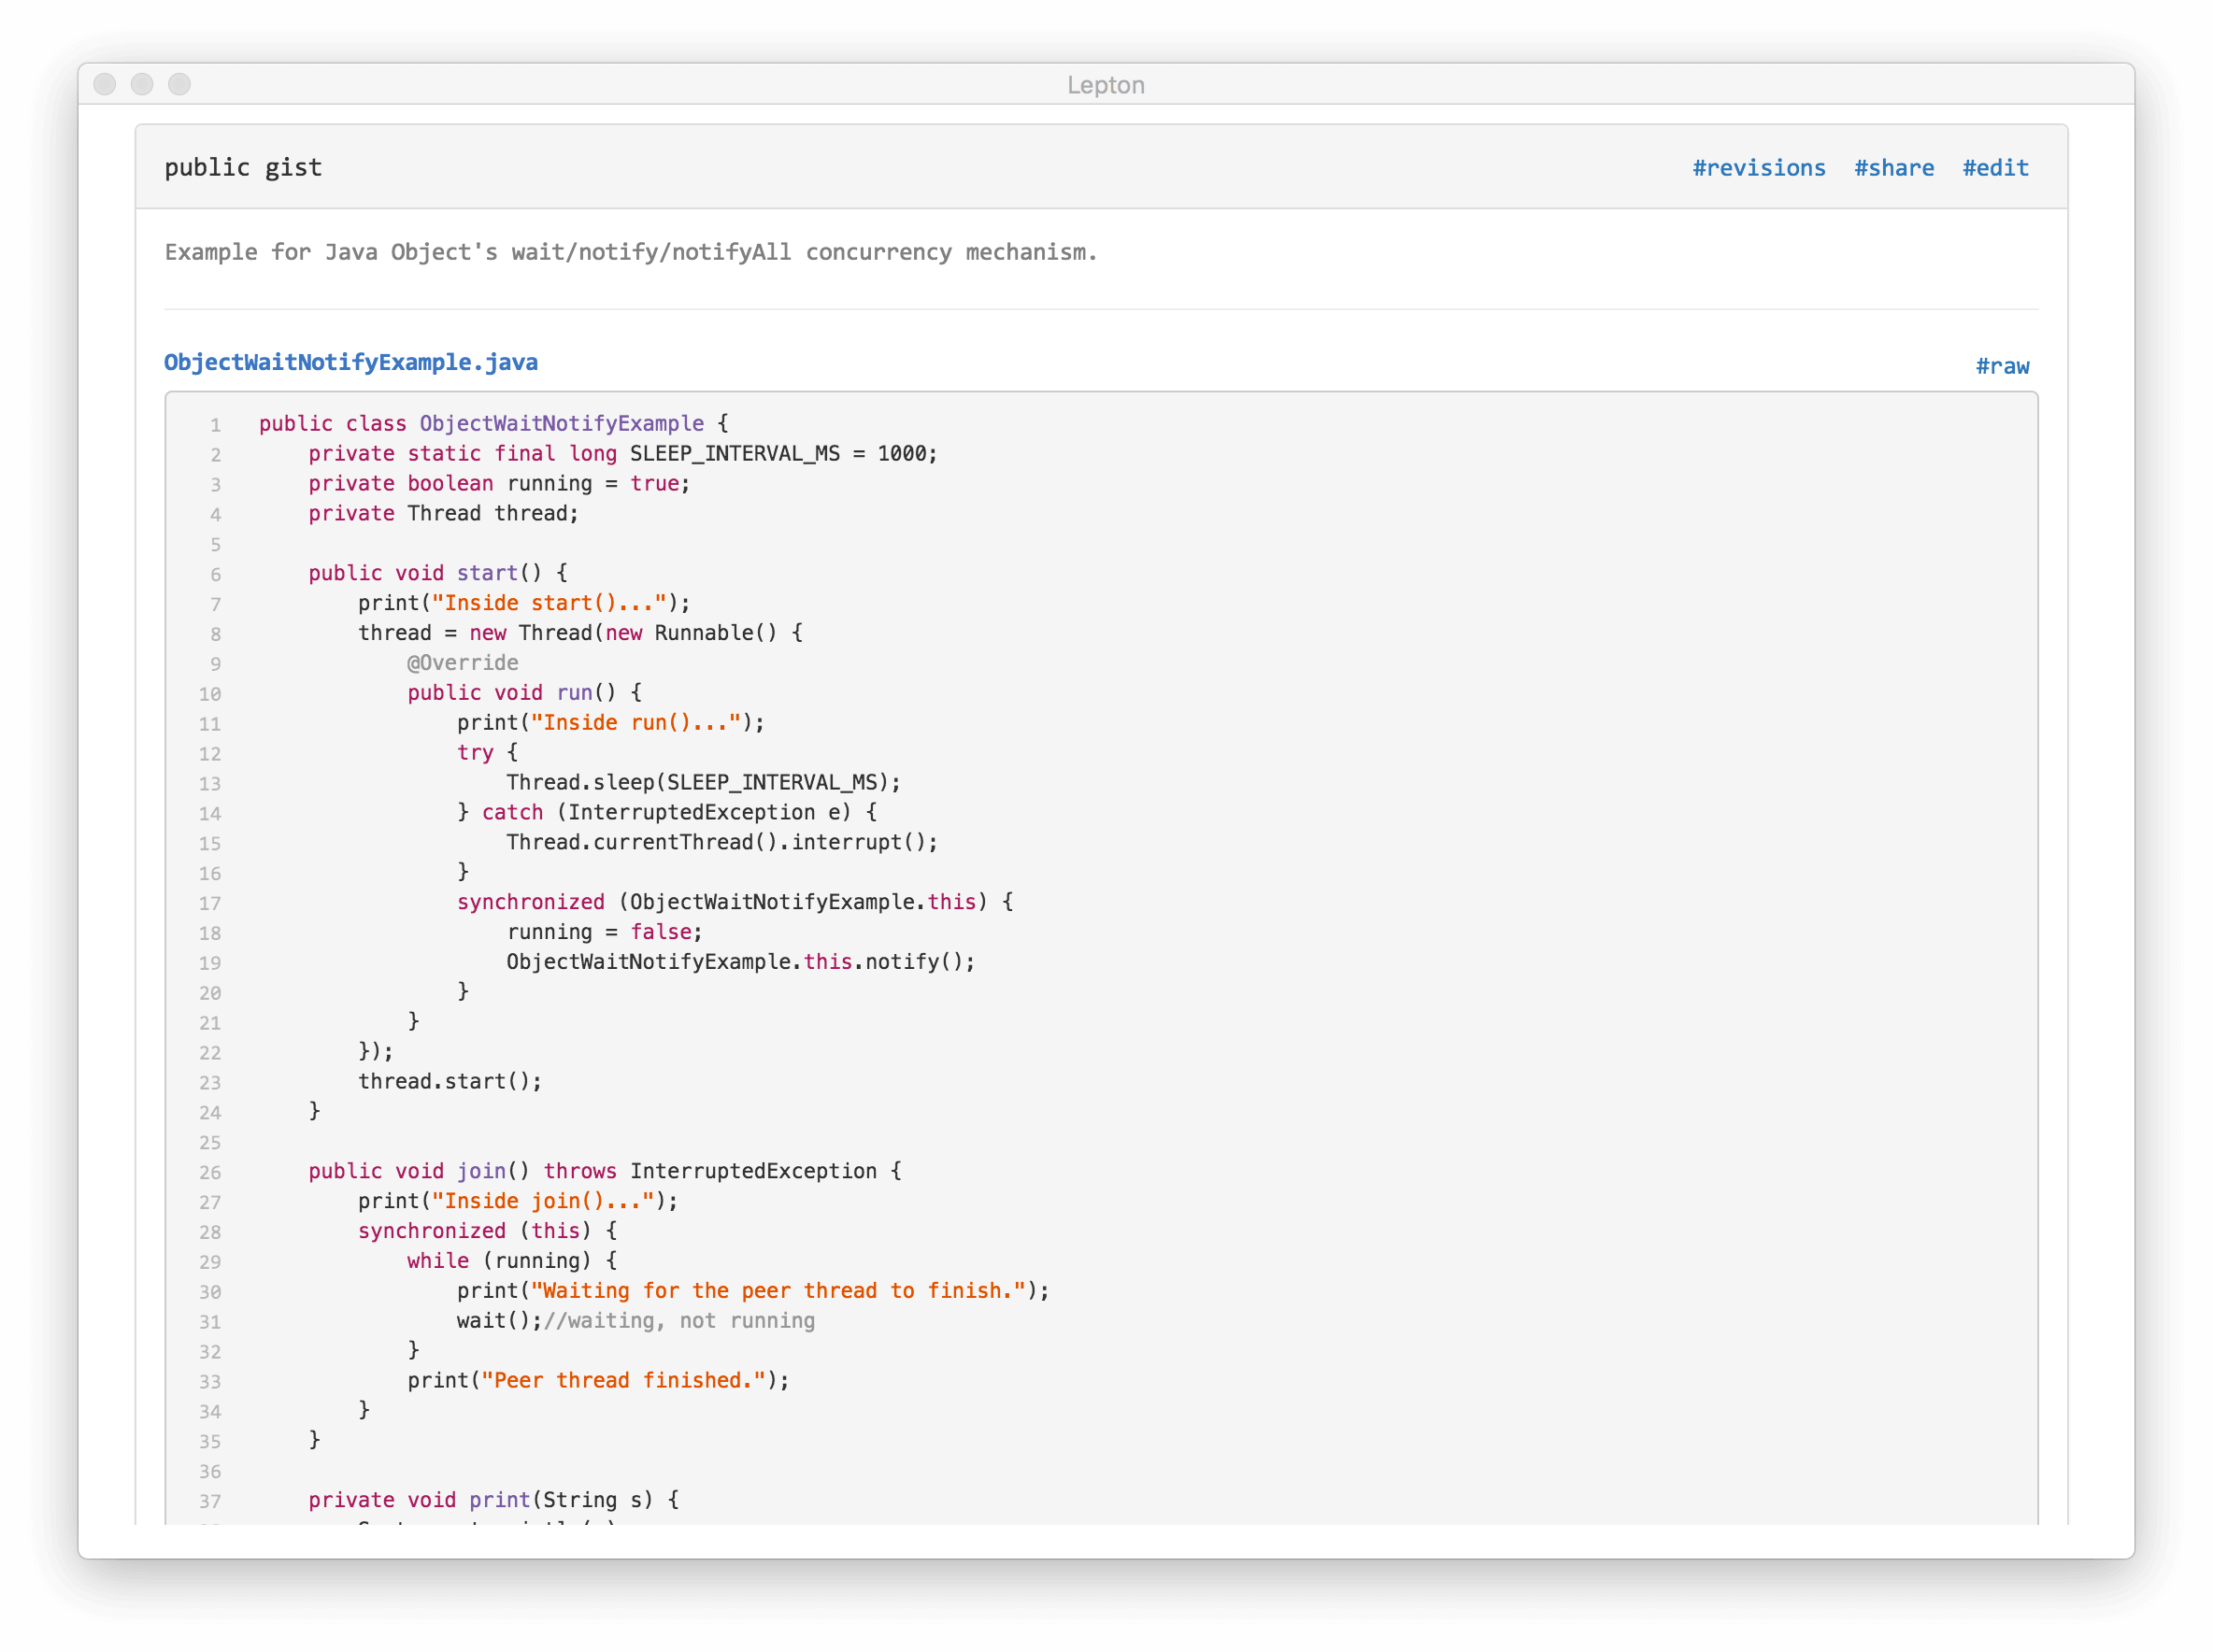Click the 'public gist' header label
Image resolution: width=2213 pixels, height=1652 pixels.
[243, 167]
